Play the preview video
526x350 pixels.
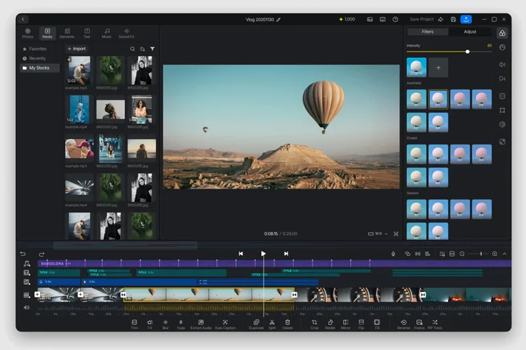264,254
